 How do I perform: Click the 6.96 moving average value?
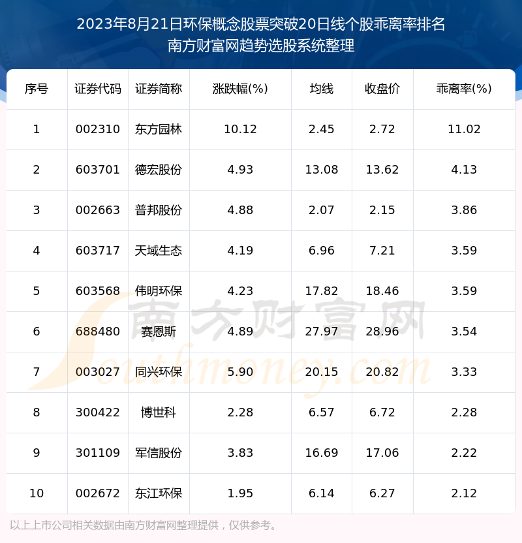point(322,251)
